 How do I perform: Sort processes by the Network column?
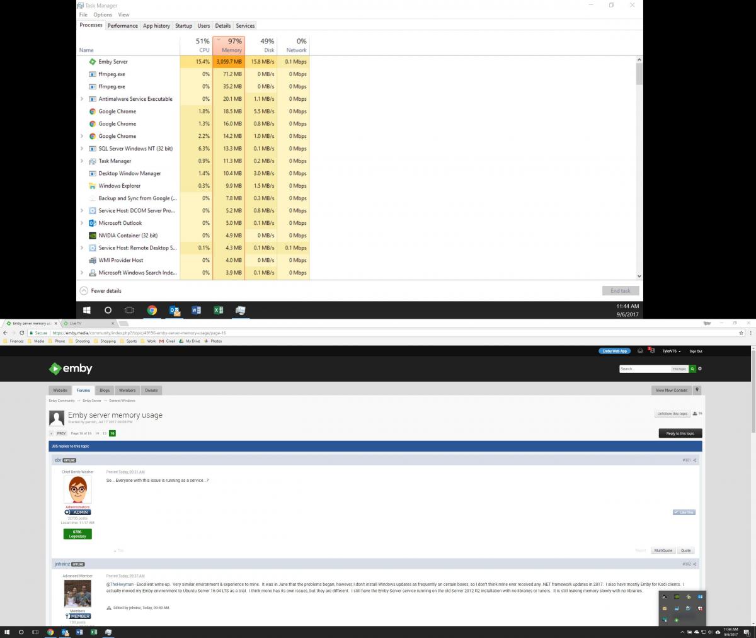293,45
